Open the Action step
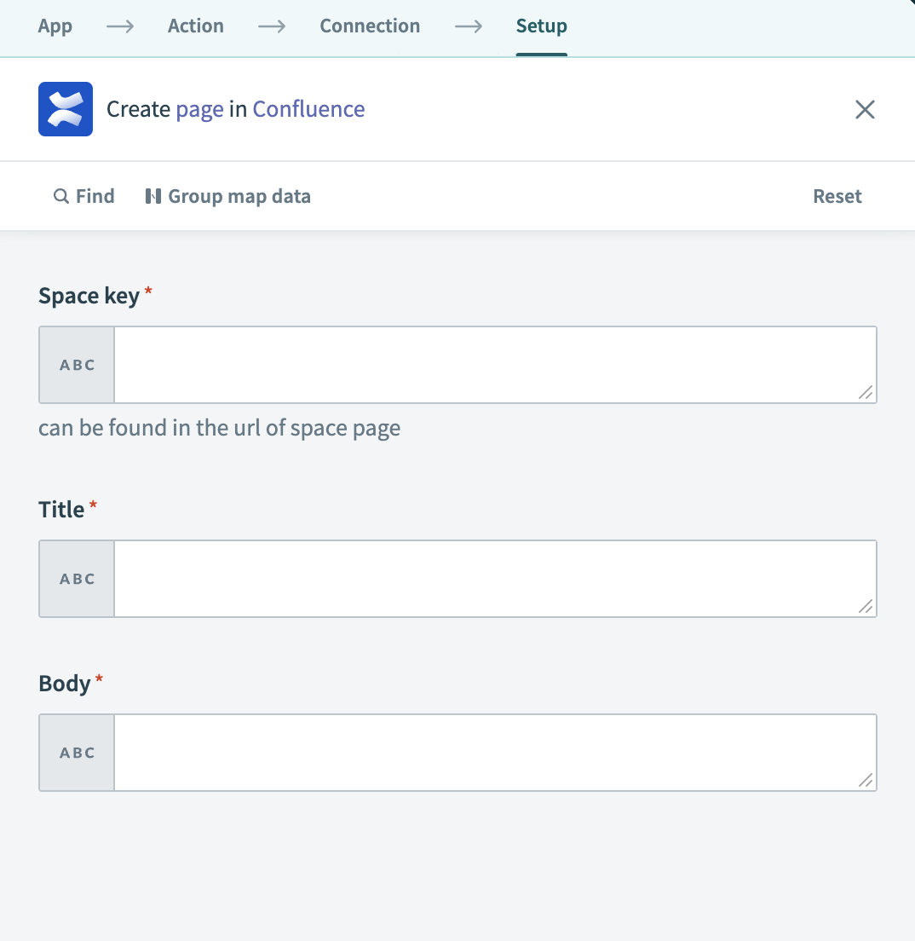The image size is (915, 941). pos(195,26)
